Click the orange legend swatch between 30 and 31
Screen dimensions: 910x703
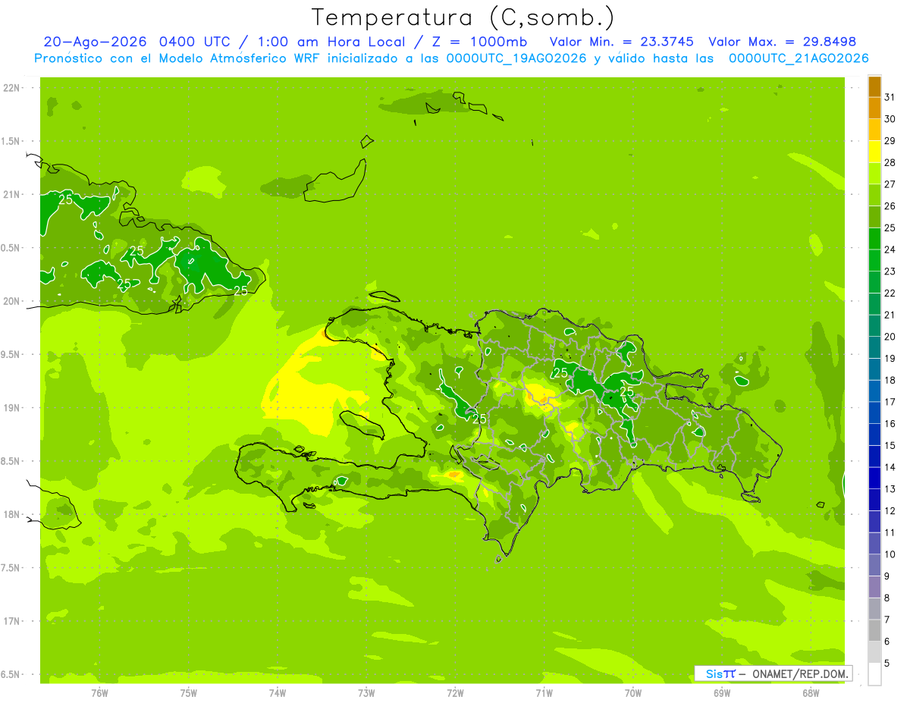[x=874, y=108]
